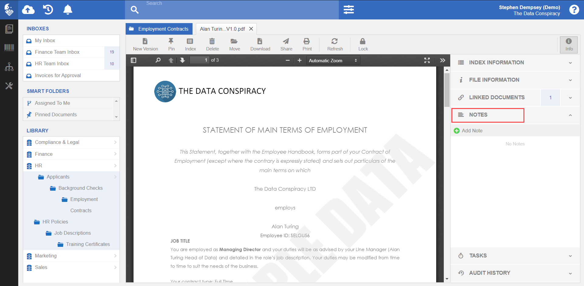Open the Applicants folder
584x286 pixels.
(71, 177)
